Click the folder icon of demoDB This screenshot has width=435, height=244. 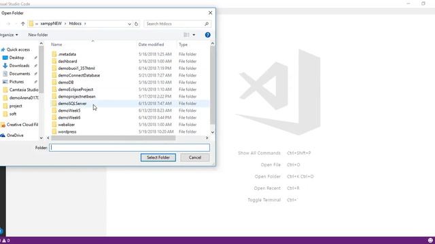coord(54,83)
